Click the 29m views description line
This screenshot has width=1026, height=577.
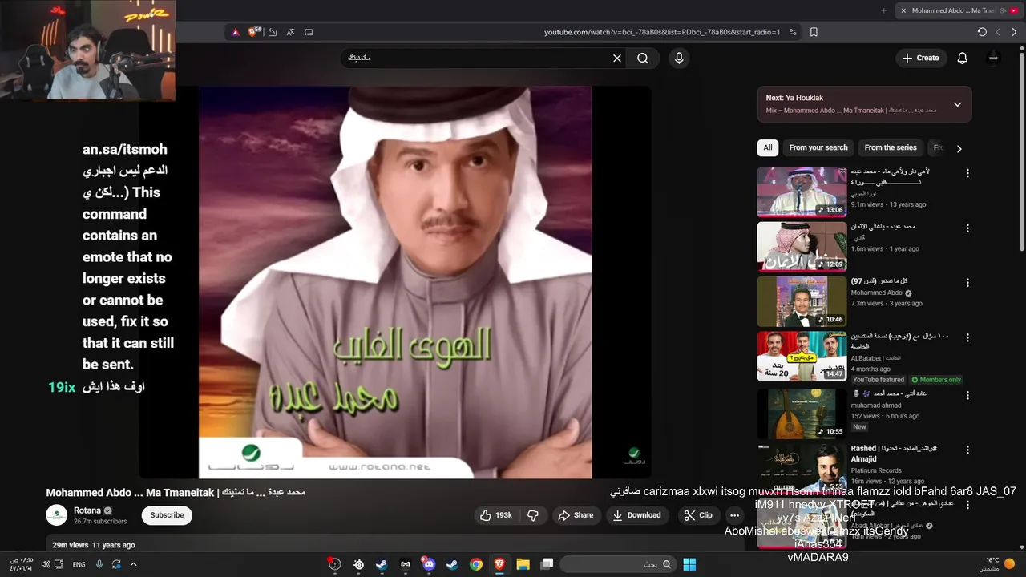(93, 545)
